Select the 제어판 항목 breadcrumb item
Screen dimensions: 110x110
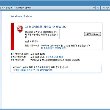coord(7,8)
